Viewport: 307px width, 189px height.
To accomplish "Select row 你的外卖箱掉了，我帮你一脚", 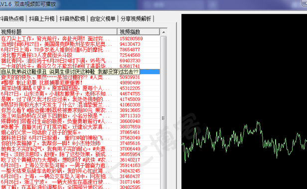I will 80,143.
